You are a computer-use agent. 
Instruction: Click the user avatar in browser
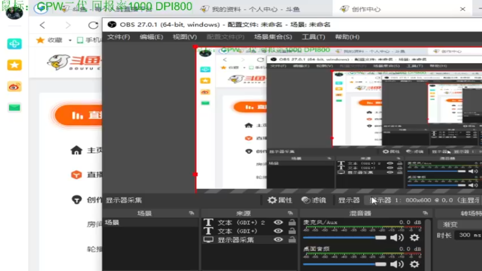click(14, 11)
